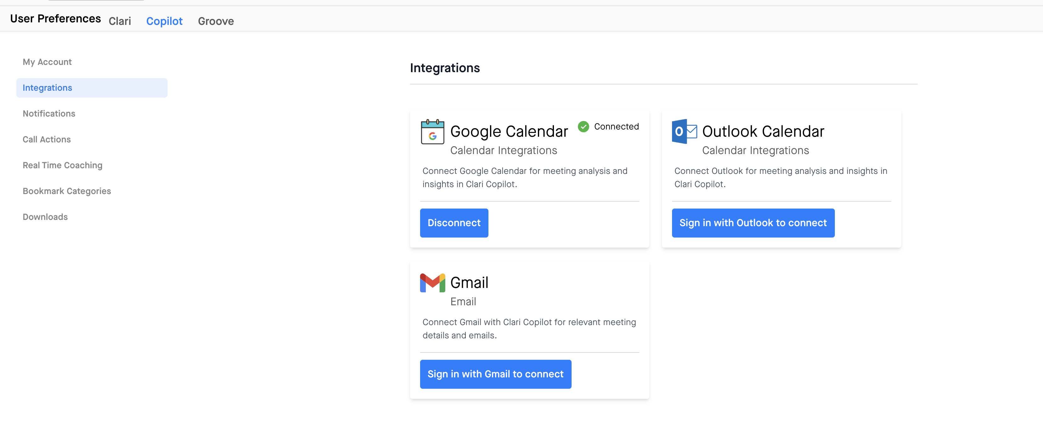This screenshot has width=1043, height=436.
Task: Switch to the Clari tab
Action: pyautogui.click(x=120, y=21)
